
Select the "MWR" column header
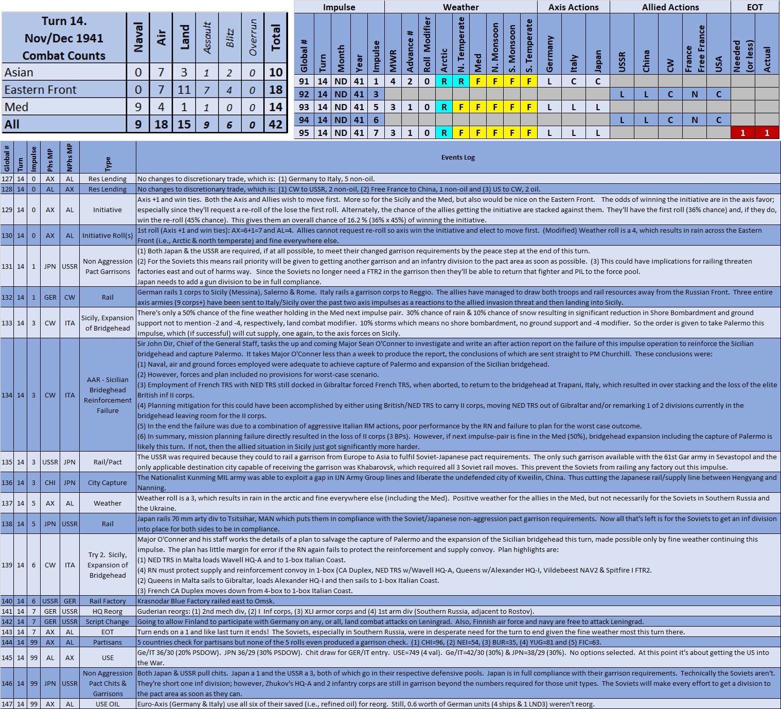[393, 44]
